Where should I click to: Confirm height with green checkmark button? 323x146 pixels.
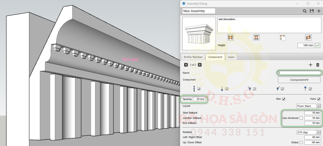[318, 46]
